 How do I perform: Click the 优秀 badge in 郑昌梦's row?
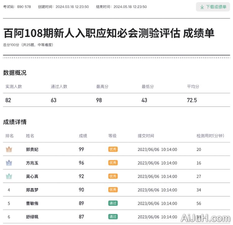coord(113,190)
